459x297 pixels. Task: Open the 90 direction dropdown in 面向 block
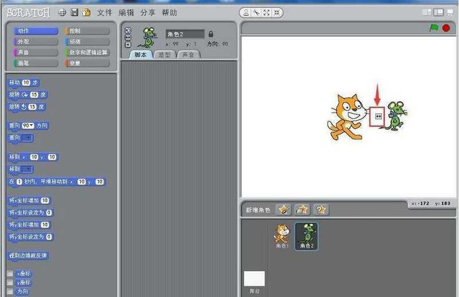[28, 125]
